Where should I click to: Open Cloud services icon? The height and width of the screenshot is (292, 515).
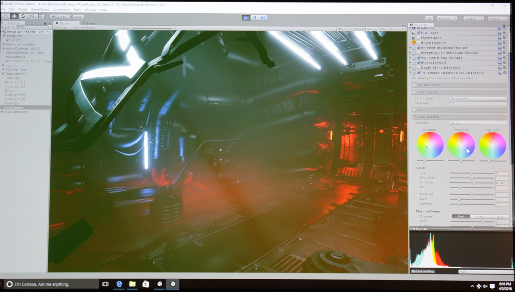point(429,18)
